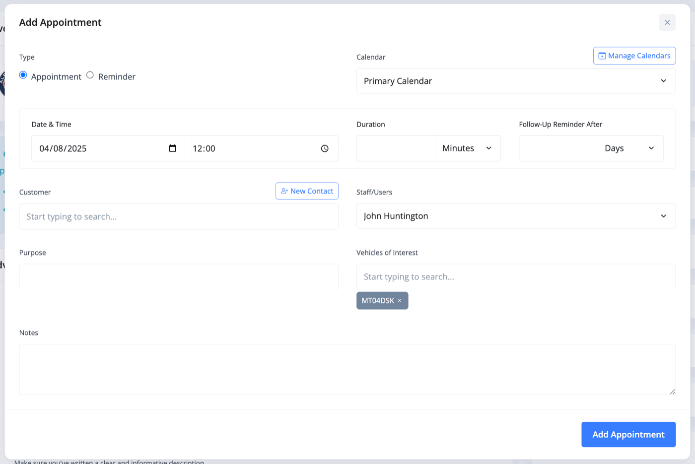Click the Staff/Users label
Image resolution: width=695 pixels, height=464 pixels.
coord(374,192)
